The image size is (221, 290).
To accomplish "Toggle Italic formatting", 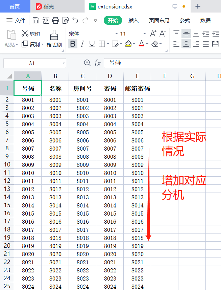I will 82,44.
